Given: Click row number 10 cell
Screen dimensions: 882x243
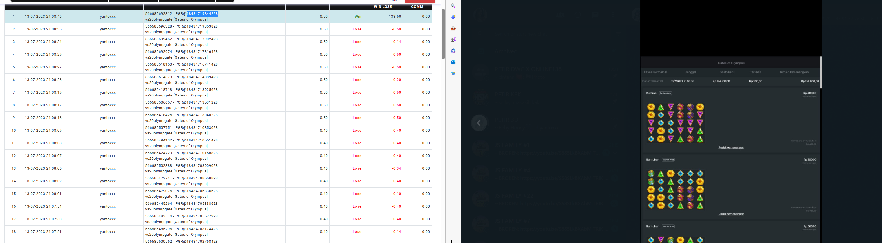Looking at the screenshot, I should [x=14, y=130].
